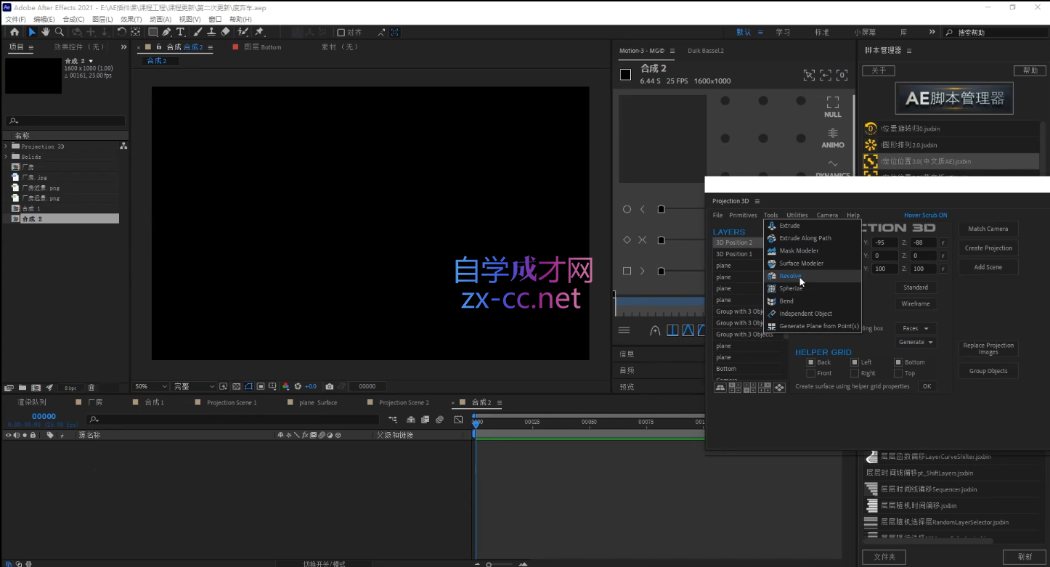Uncheck the Bottom helper grid checkbox

(898, 362)
